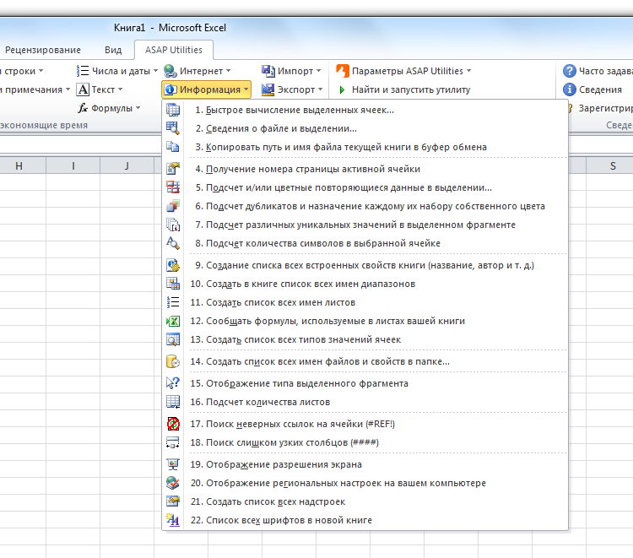Choose '1. Быстрое вычисление выделенных ячеек...'
The width and height of the screenshot is (633, 558).
click(x=365, y=110)
